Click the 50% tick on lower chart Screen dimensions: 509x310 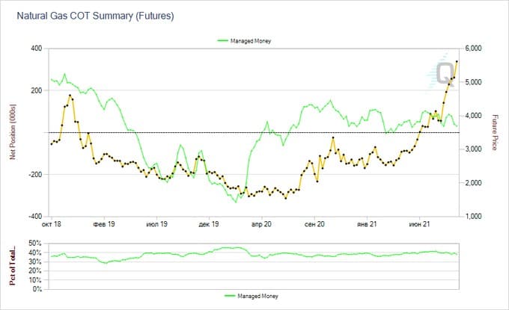[x=36, y=243]
